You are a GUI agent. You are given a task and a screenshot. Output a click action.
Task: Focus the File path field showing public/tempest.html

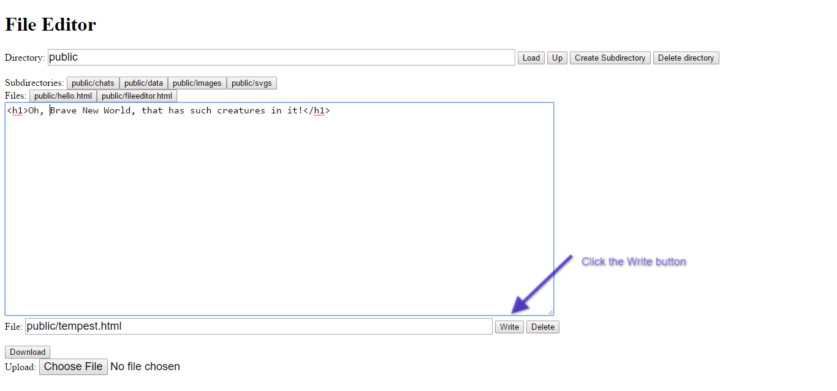point(258,326)
